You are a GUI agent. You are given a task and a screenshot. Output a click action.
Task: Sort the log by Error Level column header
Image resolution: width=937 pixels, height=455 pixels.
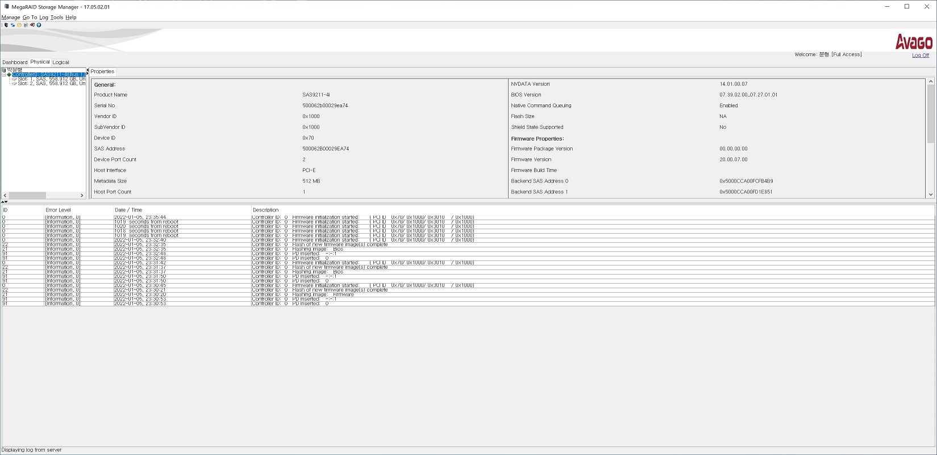point(78,210)
